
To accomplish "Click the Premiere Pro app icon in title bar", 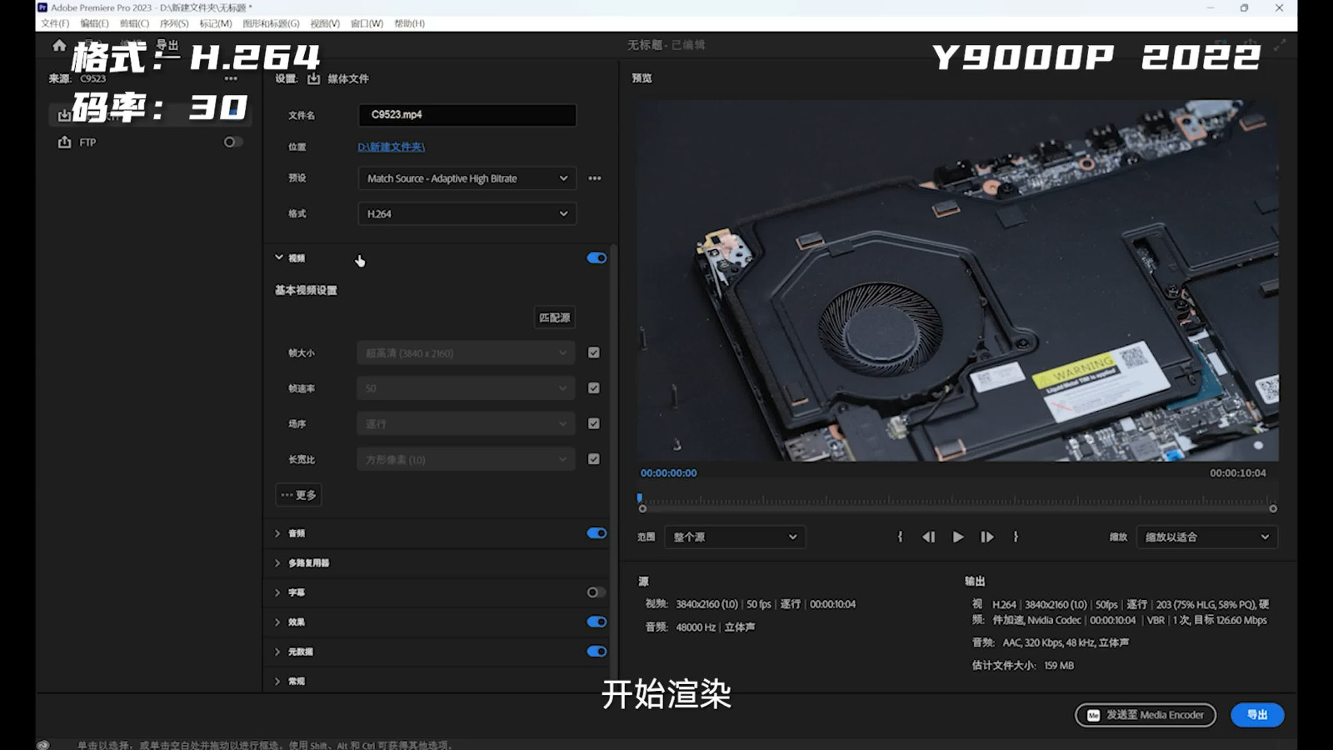I will click(x=42, y=7).
